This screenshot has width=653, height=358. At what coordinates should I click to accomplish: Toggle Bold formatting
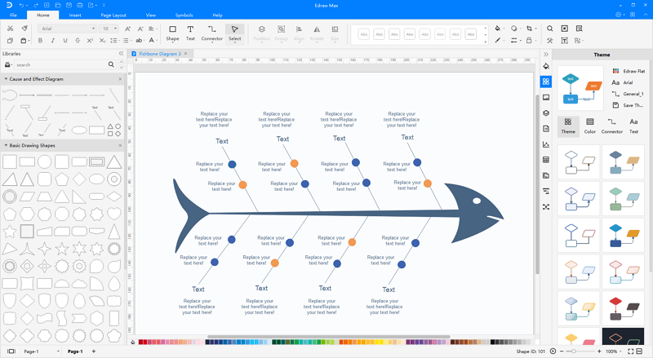[x=40, y=41]
